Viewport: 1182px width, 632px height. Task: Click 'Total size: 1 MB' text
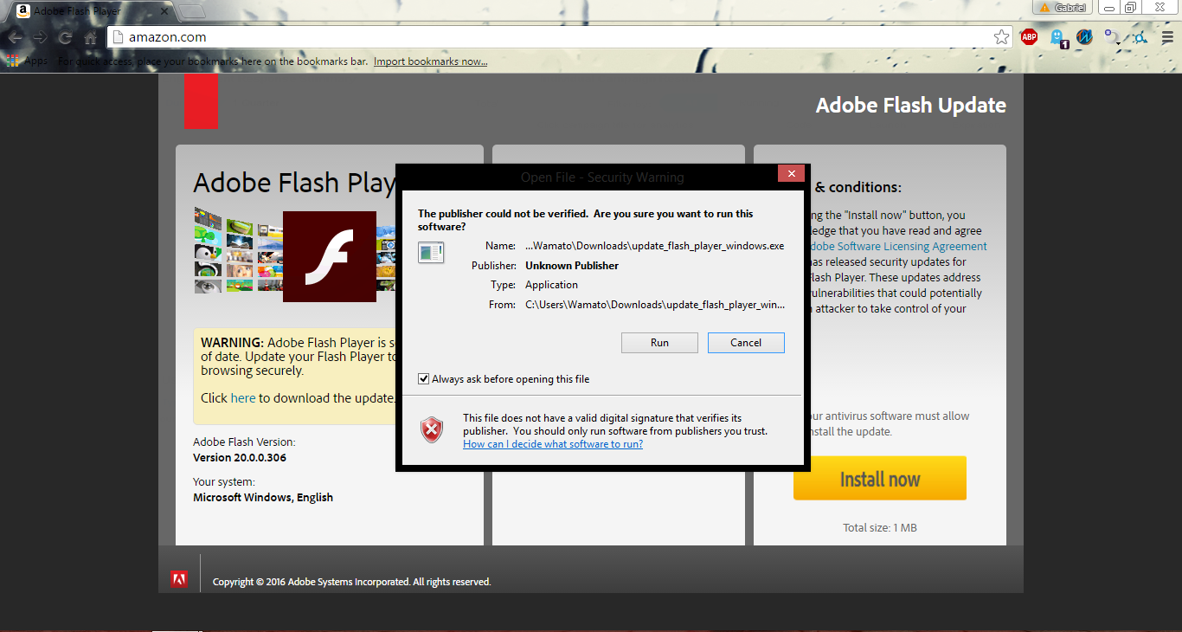coord(880,528)
